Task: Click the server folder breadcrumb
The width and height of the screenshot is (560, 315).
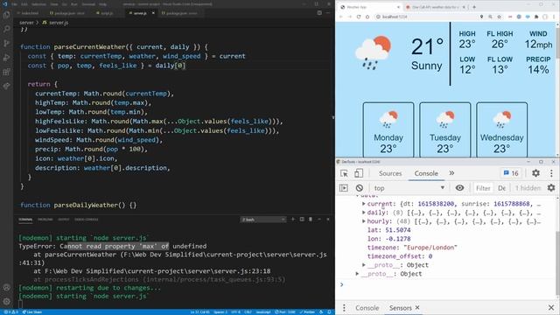Action: coord(26,23)
